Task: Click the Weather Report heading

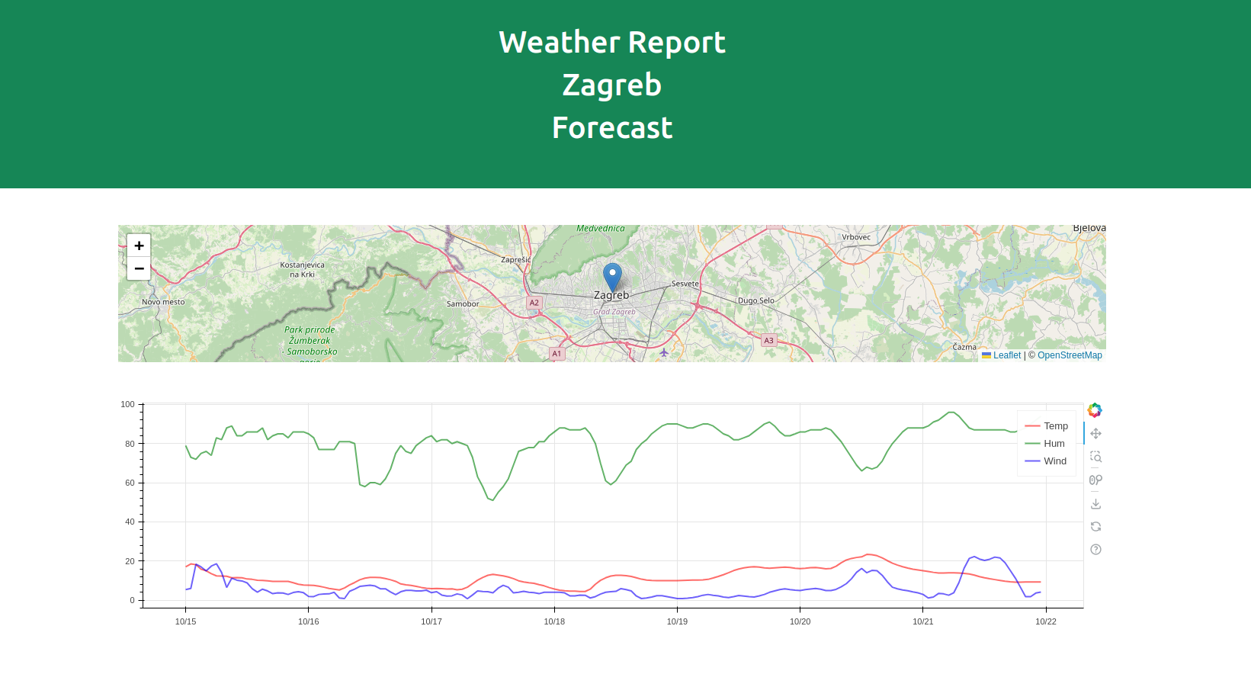Action: click(612, 43)
